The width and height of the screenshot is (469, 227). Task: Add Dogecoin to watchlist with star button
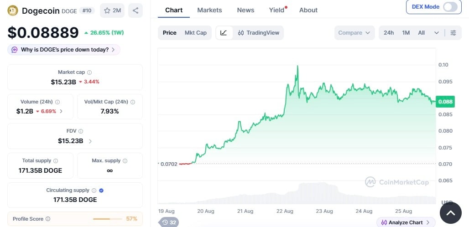112,11
